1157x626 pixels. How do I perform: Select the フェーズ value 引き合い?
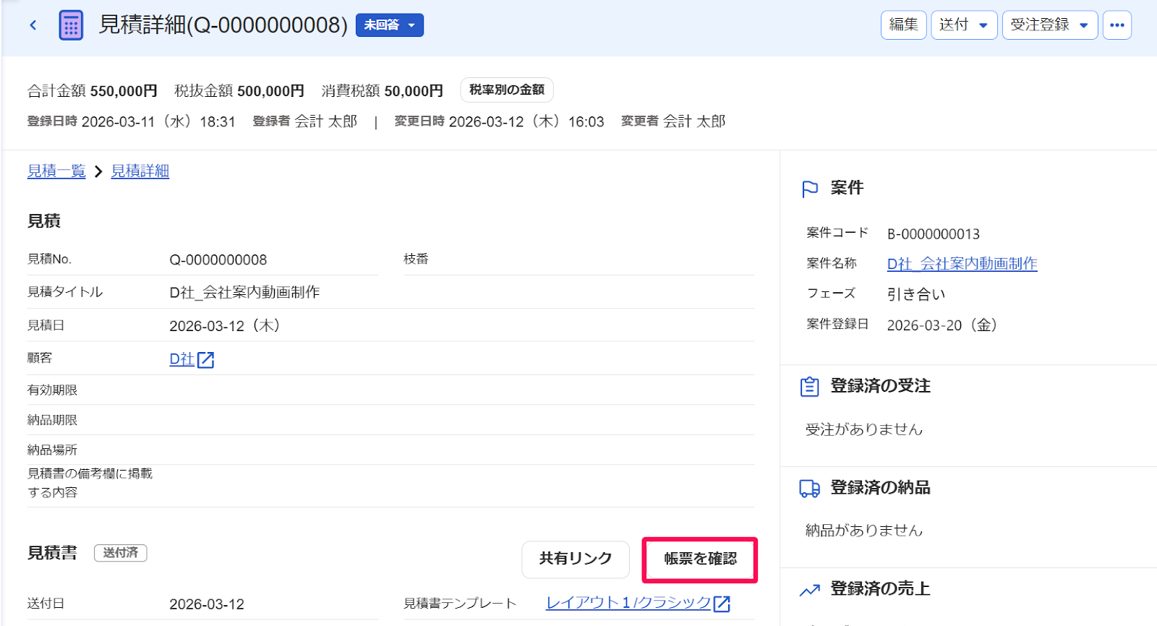coord(916,294)
